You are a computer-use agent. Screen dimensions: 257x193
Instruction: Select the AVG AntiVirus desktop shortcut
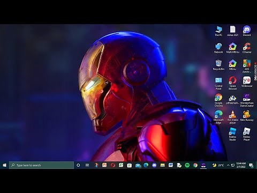[247, 66]
